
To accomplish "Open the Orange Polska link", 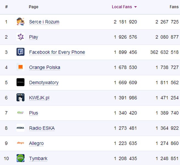I will tap(45, 67).
